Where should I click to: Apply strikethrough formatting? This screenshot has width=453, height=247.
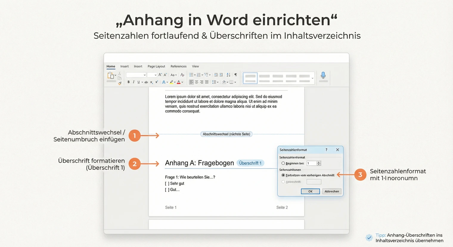click(146, 82)
